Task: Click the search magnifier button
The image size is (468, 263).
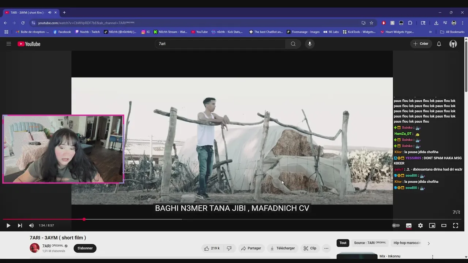Action: (x=293, y=44)
